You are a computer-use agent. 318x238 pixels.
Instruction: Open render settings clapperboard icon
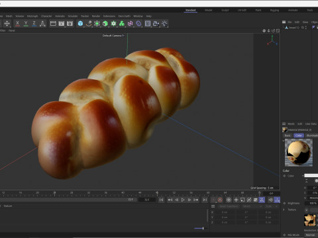click(x=70, y=23)
